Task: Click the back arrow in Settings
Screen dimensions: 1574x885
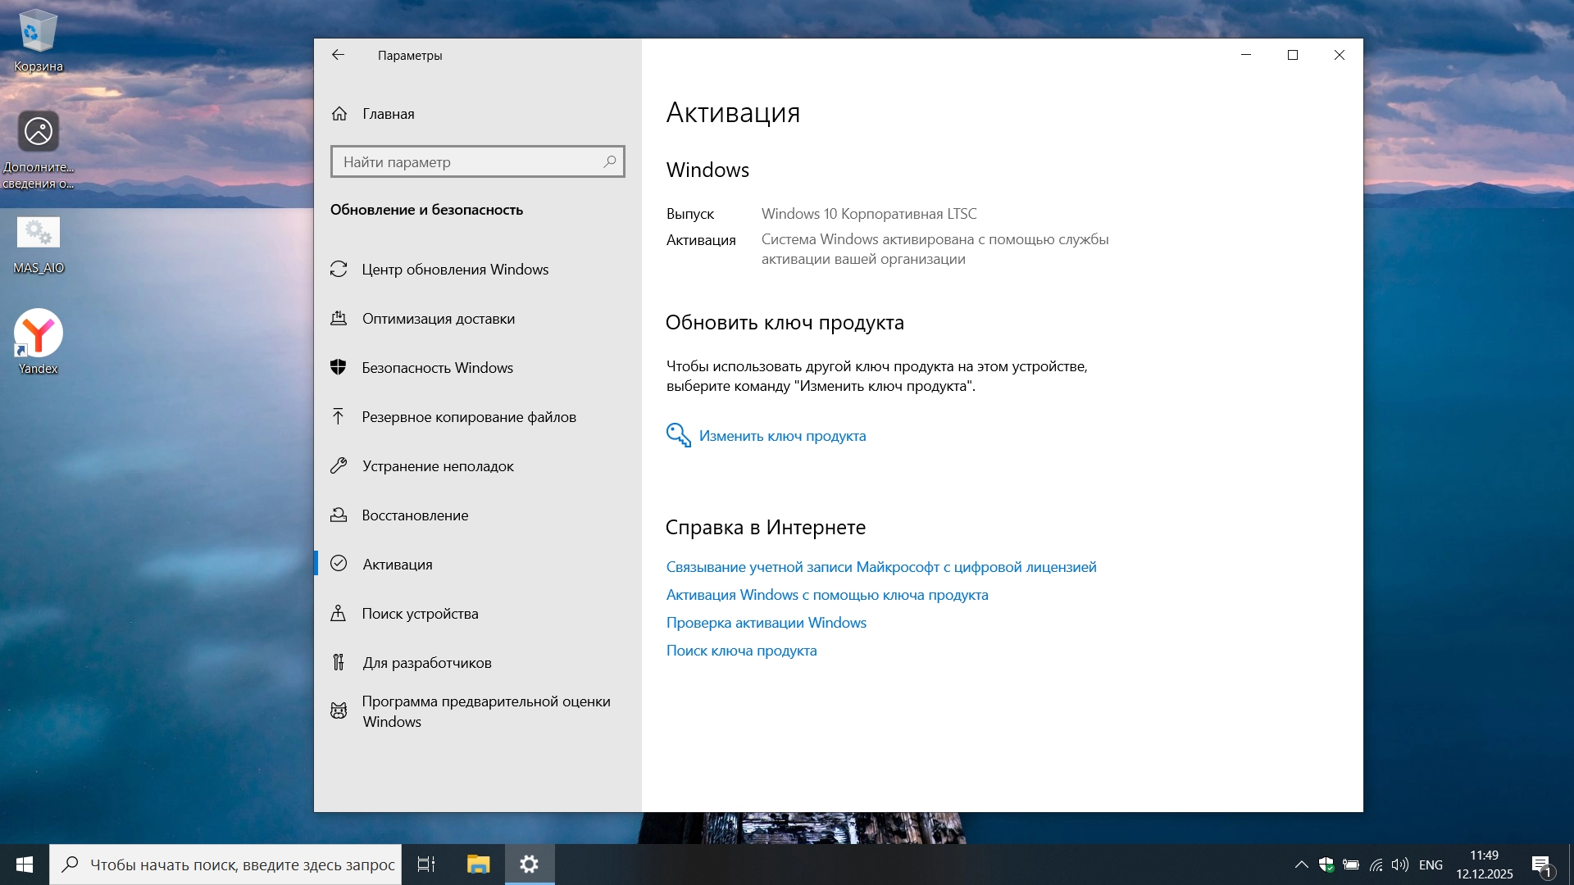Action: (x=338, y=55)
